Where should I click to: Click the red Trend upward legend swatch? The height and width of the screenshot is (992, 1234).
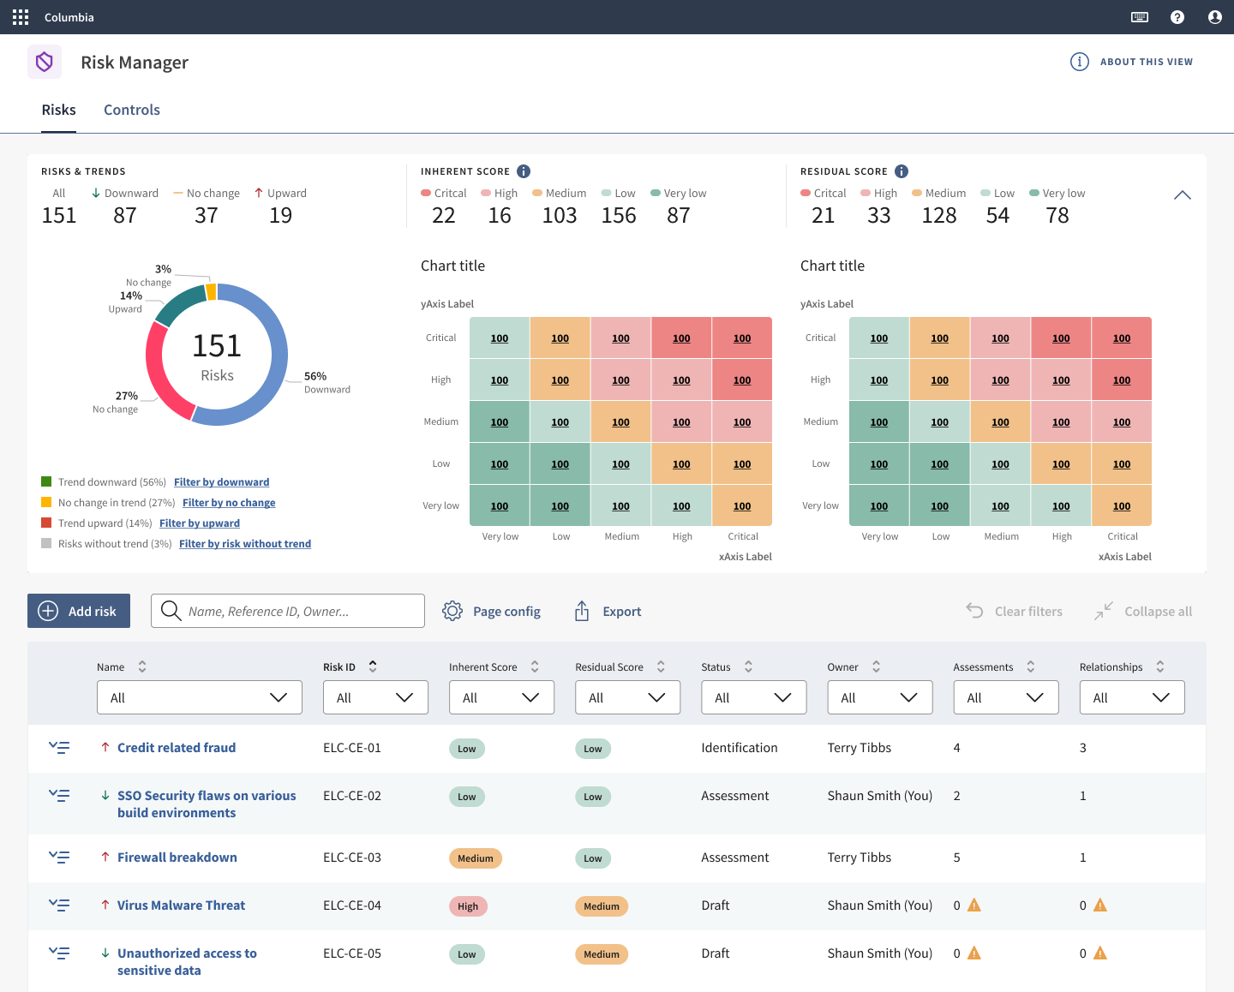(x=46, y=523)
